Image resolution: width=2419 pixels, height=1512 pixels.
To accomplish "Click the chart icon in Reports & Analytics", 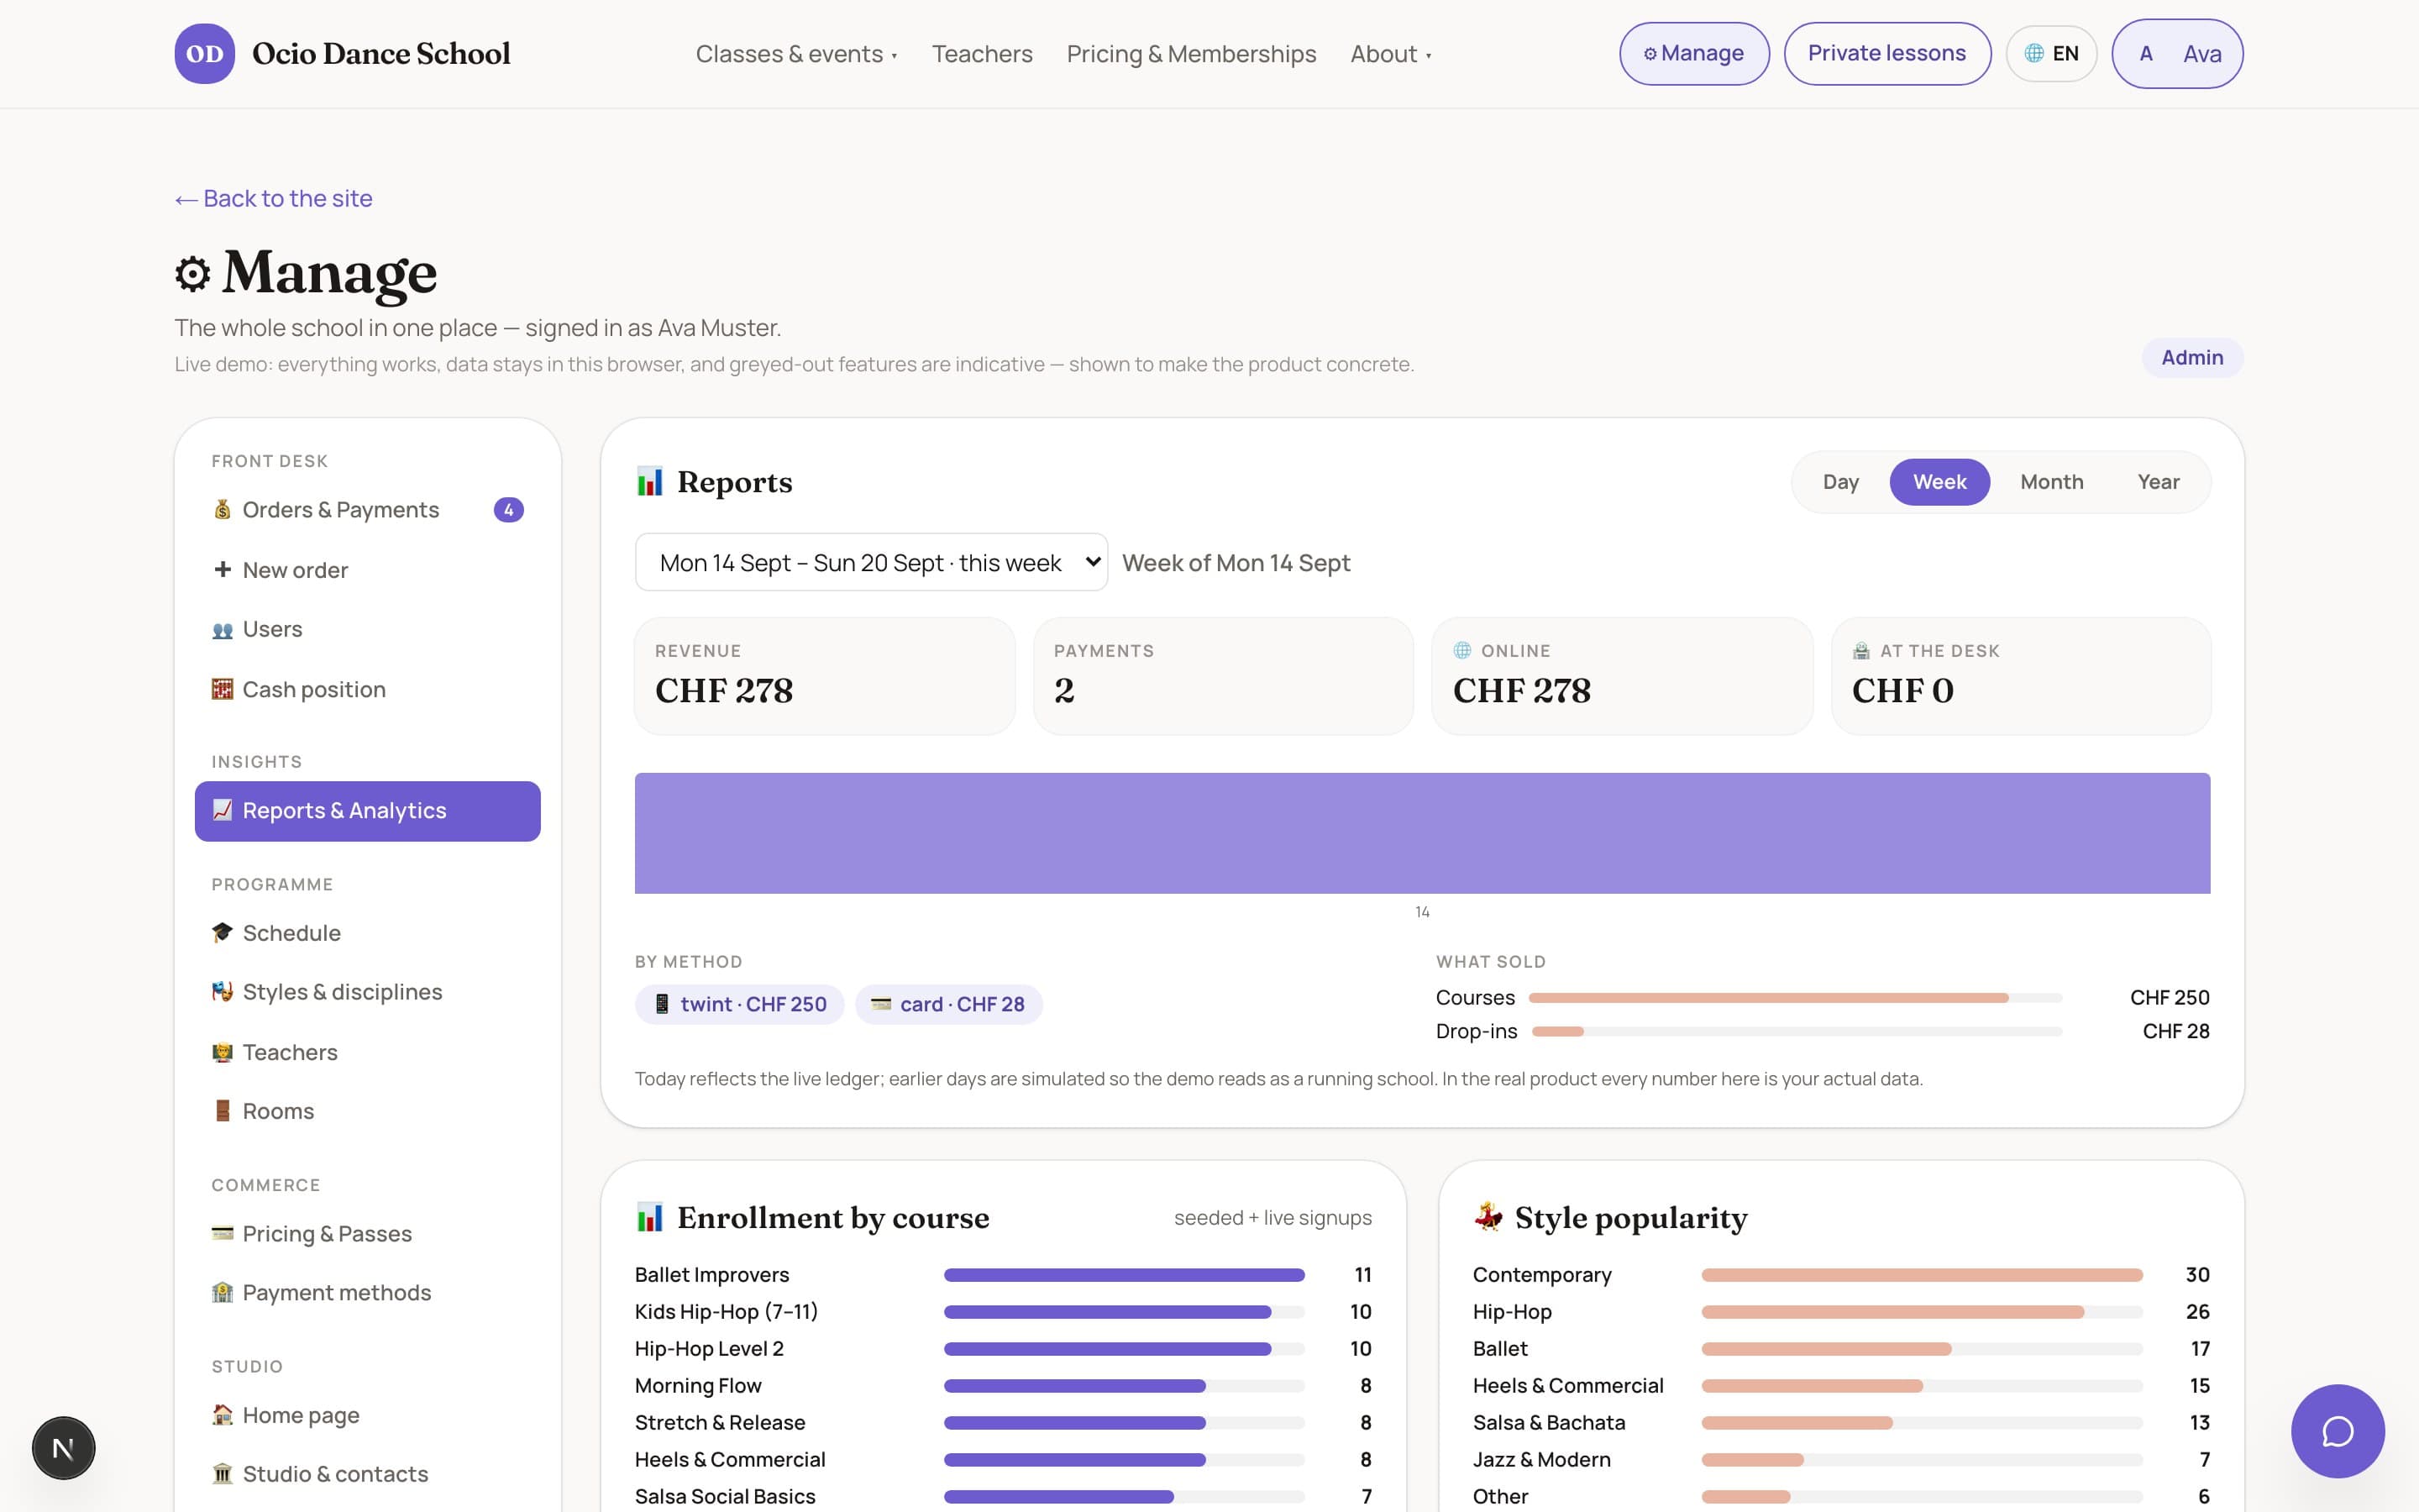I will pos(222,810).
